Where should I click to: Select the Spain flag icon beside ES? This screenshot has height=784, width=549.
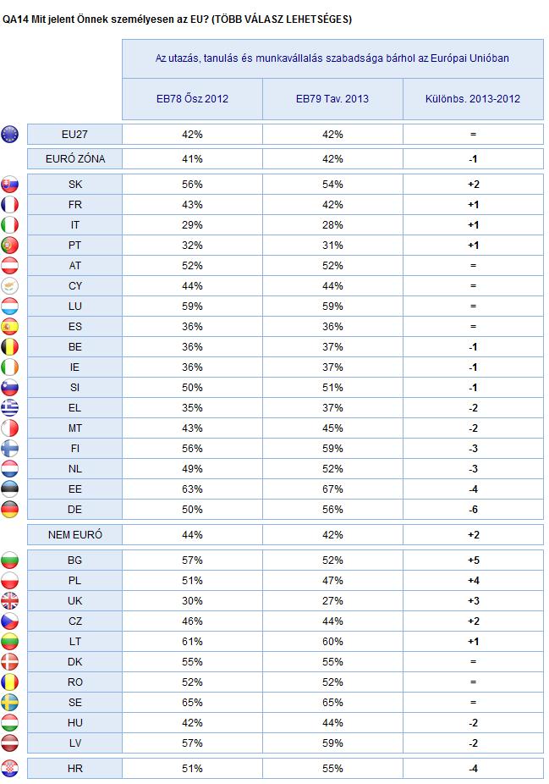(x=9, y=327)
